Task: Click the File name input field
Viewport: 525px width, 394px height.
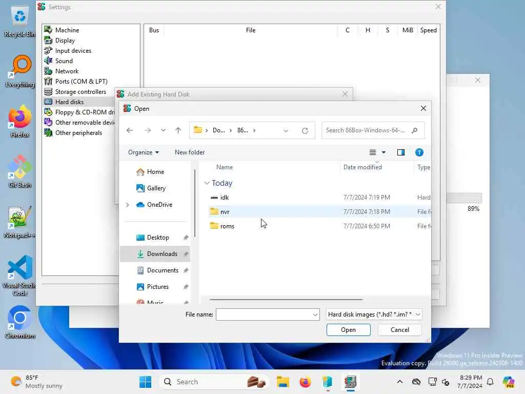Action: pos(264,314)
